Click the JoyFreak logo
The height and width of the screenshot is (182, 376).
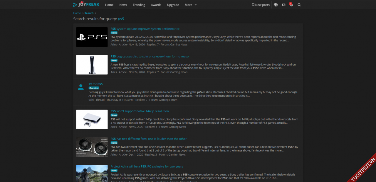point(86,5)
